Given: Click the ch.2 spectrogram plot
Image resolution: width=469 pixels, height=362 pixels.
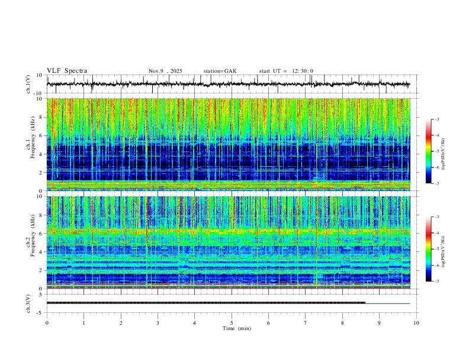Looking at the screenshot, I should point(228,243).
